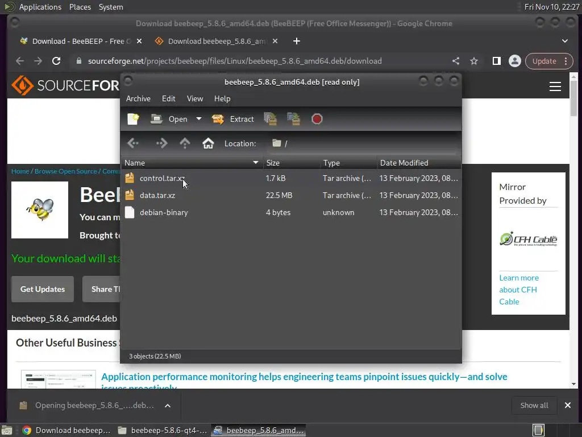Open an archive with the Open button
This screenshot has width=582, height=437.
coord(169,119)
